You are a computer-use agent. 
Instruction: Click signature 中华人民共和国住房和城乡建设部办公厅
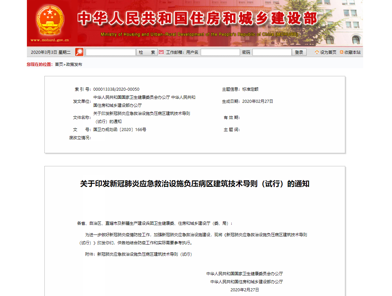click(x=246, y=282)
